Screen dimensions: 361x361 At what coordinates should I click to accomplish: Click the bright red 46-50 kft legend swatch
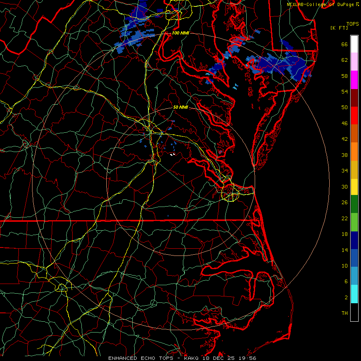[x=354, y=116]
